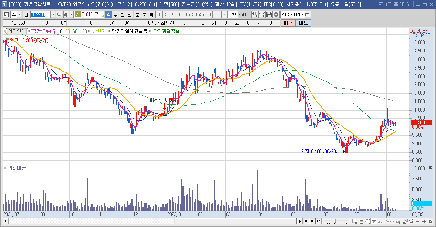Toggle the 단기과열적출 indicator legend box
This screenshot has height=227, width=436.
pyautogui.click(x=150, y=31)
